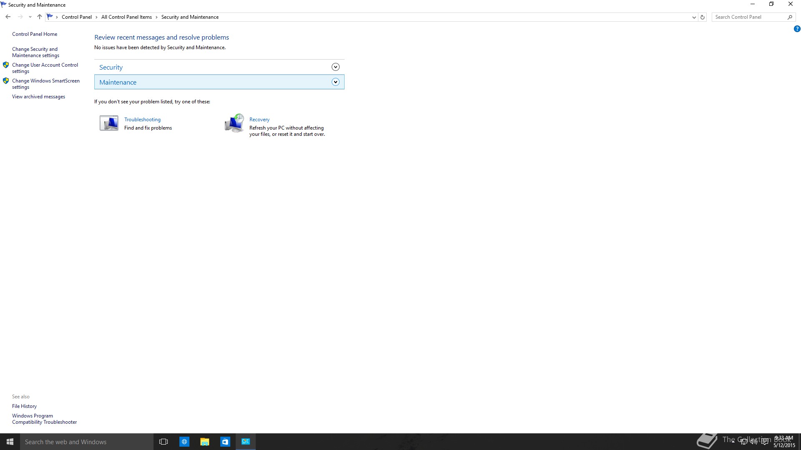The height and width of the screenshot is (450, 801).
Task: Open Change Windows SmartScreen settings
Action: [x=46, y=84]
